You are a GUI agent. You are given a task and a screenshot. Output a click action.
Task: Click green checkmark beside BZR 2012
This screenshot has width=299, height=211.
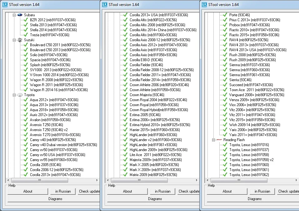(26, 20)
